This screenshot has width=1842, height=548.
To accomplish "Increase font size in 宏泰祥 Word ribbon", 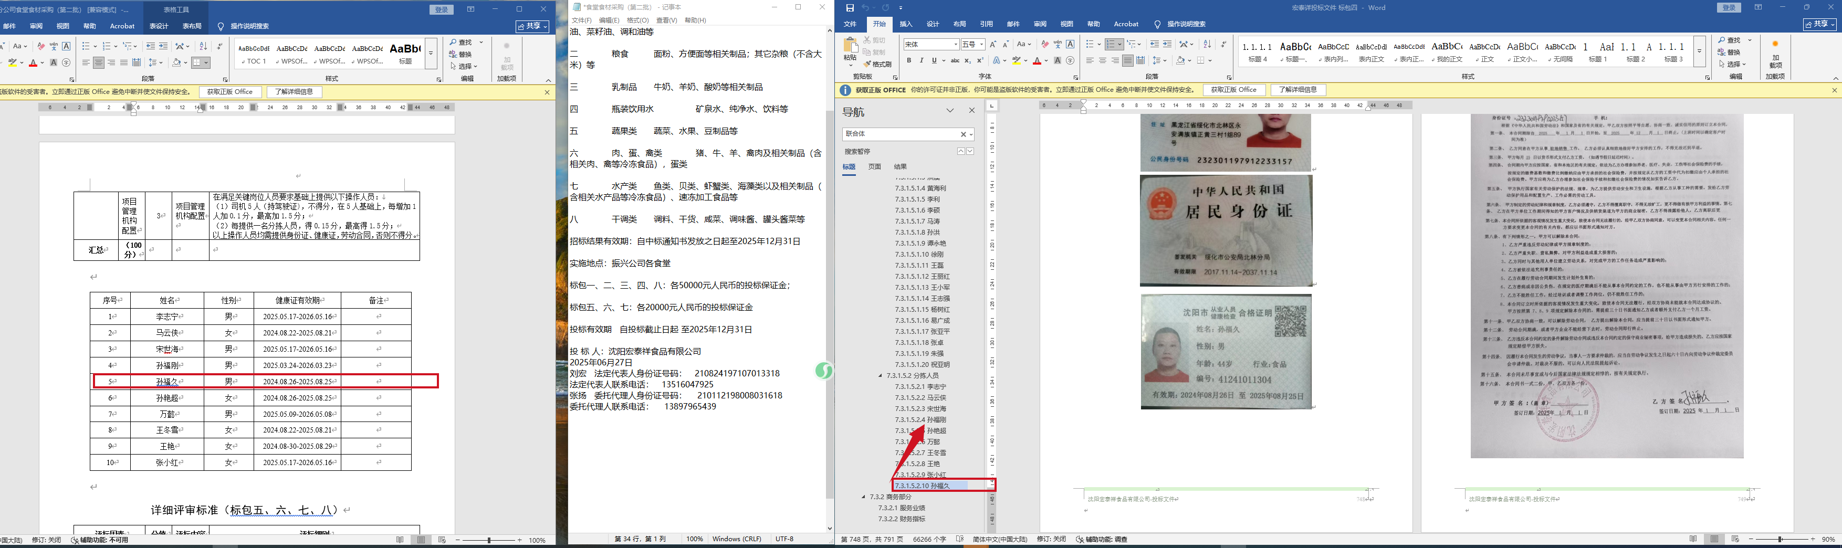I will 993,44.
